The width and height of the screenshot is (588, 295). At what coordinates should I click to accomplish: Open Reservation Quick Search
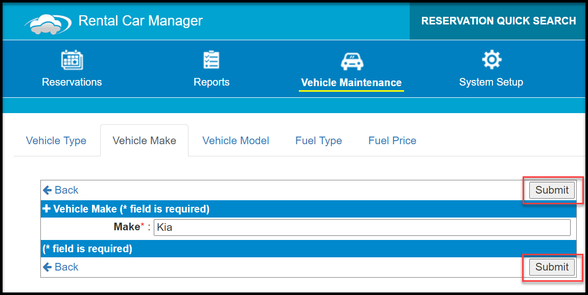tap(499, 21)
